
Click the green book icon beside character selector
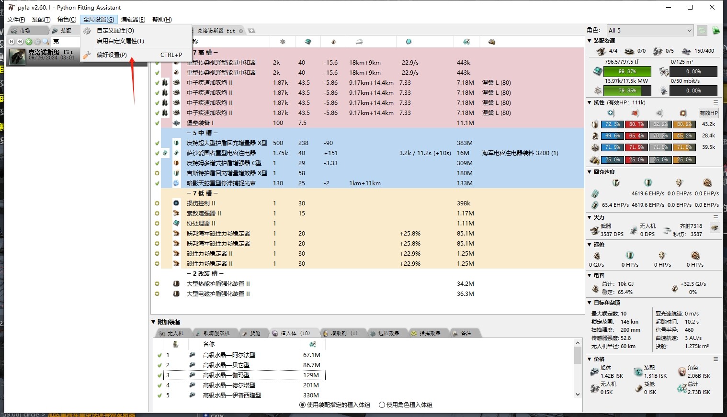point(716,31)
